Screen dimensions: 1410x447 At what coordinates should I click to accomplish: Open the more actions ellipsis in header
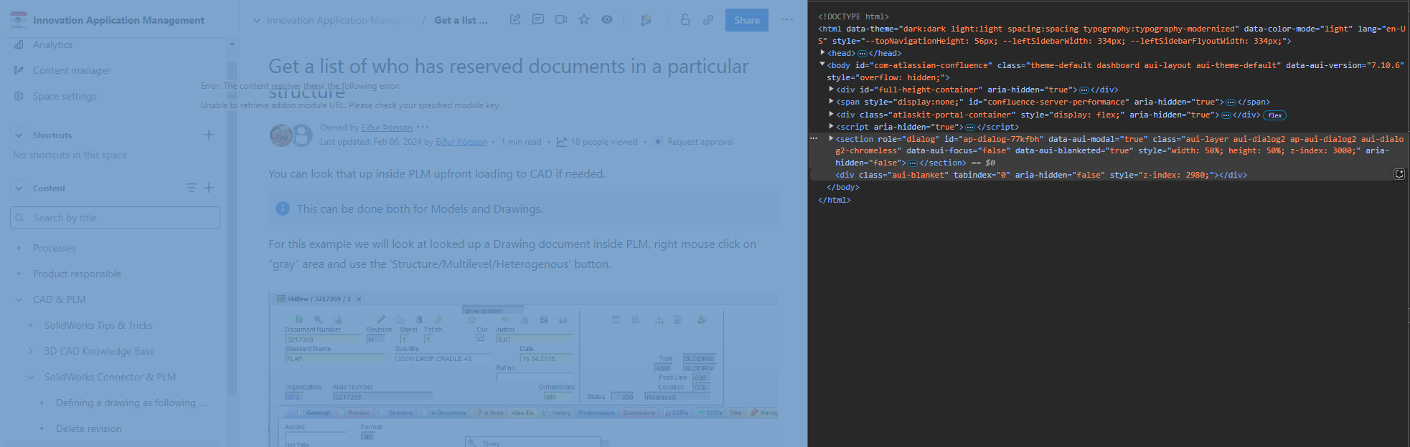[x=787, y=19]
